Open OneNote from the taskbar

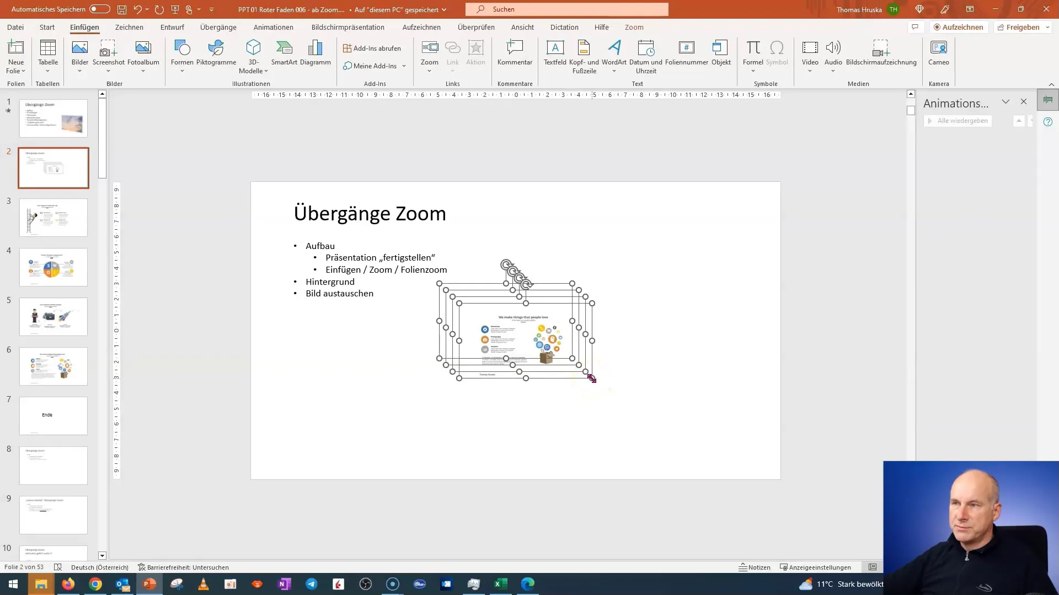click(x=284, y=584)
